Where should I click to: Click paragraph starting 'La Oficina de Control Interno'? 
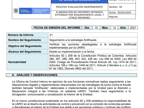click(x=71, y=88)
